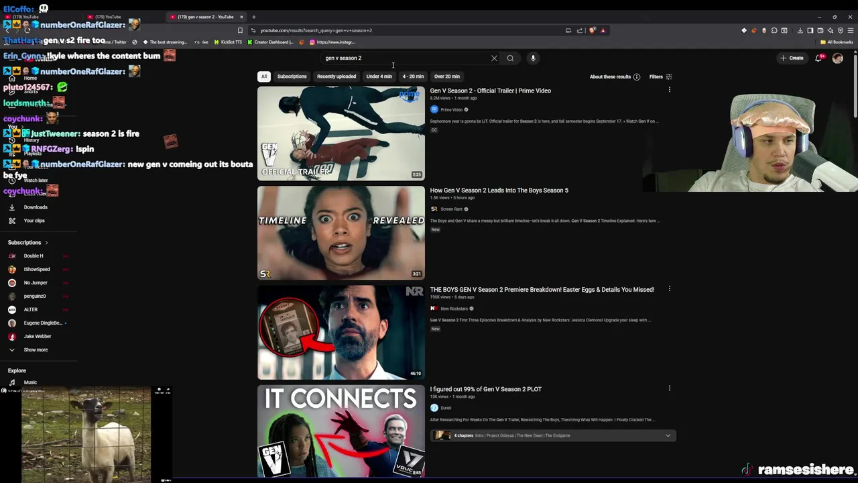Open the notifications bell
Image resolution: width=858 pixels, height=483 pixels.
[x=818, y=58]
